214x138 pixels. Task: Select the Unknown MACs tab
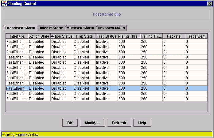click(111, 28)
